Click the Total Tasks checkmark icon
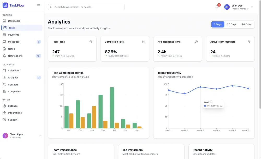This screenshot has height=159, width=261. [x=91, y=42]
